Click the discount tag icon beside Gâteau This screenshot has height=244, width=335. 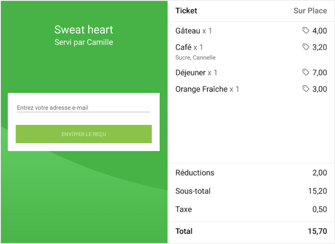point(306,30)
